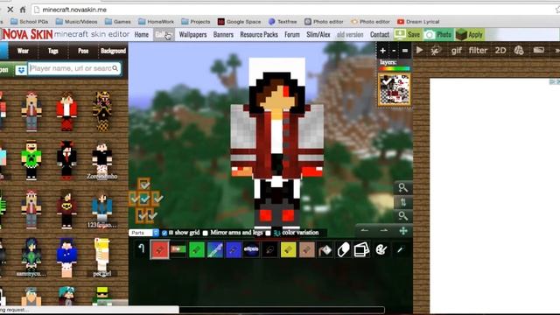Click the vertical flip arrows icon
Image resolution: width=560 pixels, height=315 pixels.
pos(402,202)
